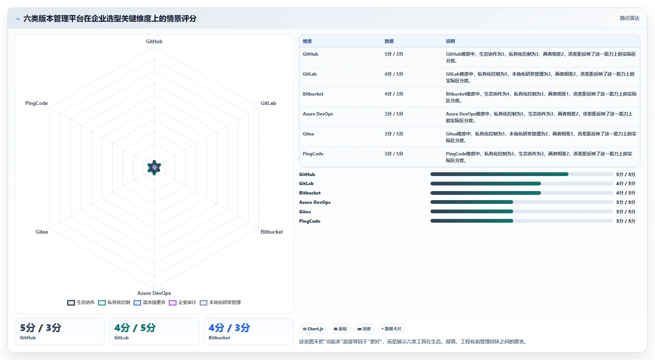Click the 路径雷达 label in header

click(629, 18)
